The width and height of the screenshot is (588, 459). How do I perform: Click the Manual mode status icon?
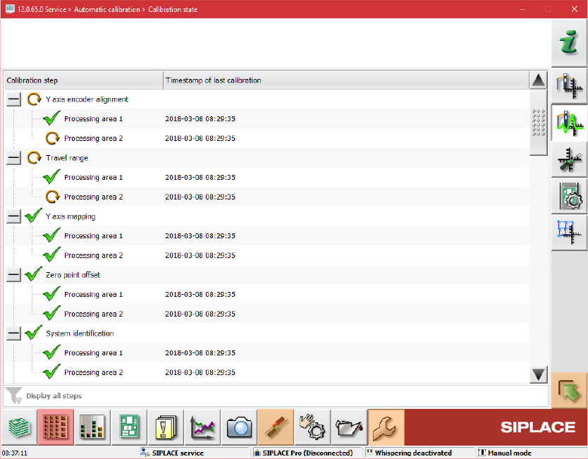point(482,453)
